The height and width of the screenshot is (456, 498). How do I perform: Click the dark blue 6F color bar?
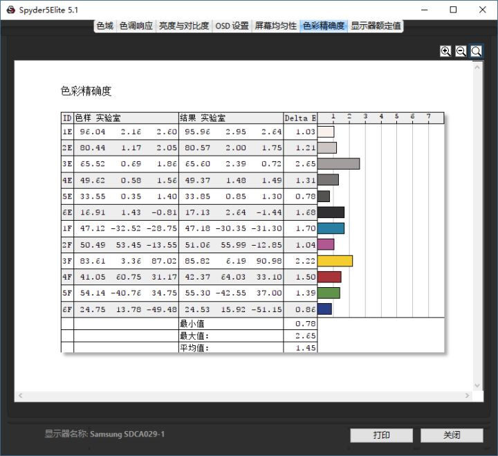point(324,309)
